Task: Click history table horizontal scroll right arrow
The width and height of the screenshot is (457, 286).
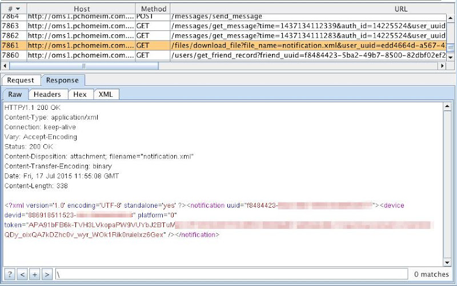Action: coord(442,66)
